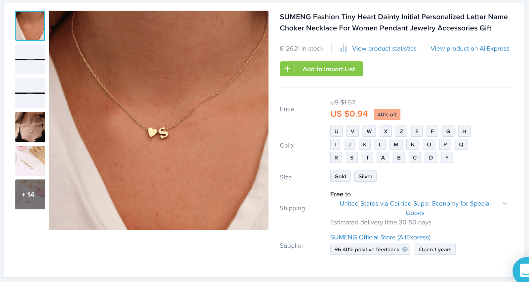The width and height of the screenshot is (529, 282).
Task: Open View product on AliExpress link
Action: (470, 49)
